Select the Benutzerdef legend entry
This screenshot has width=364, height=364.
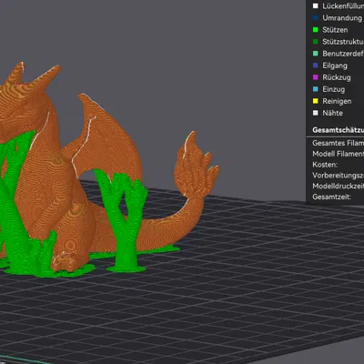tap(343, 54)
